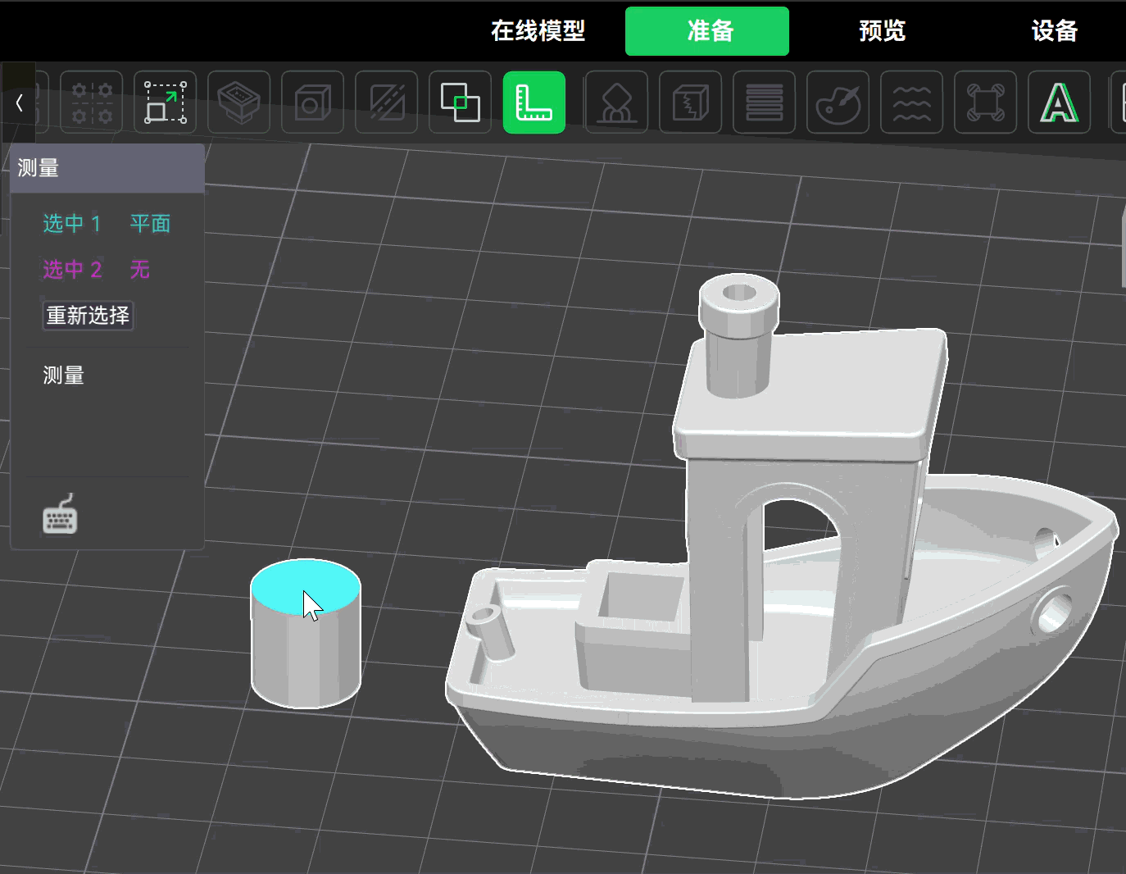
Task: Select the boolean overlapping squares tool
Action: coord(461,102)
